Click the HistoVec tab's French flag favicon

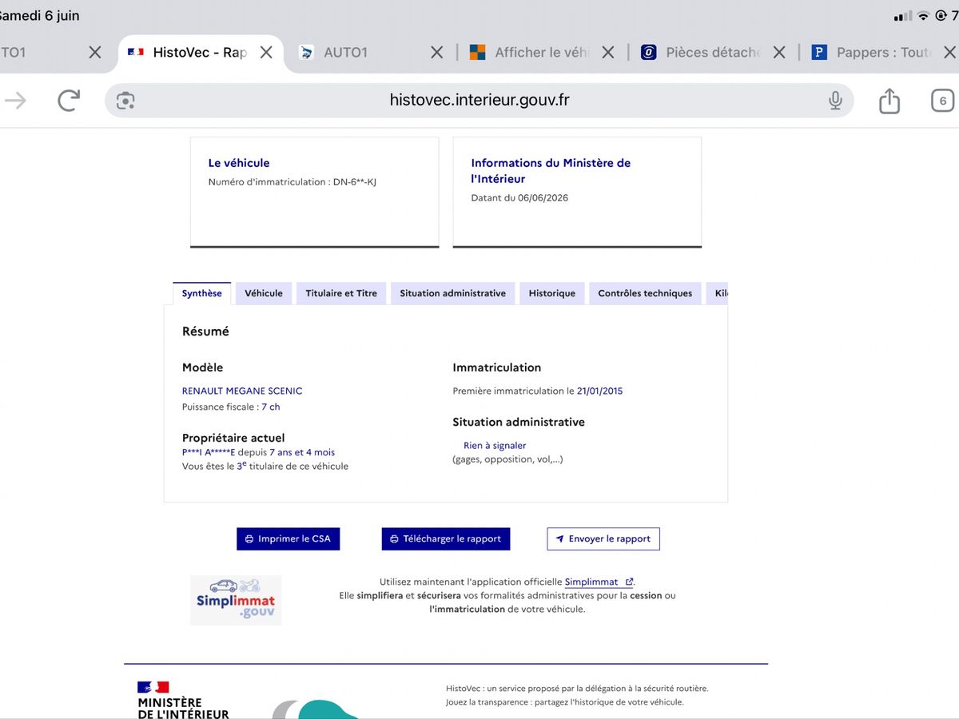136,52
